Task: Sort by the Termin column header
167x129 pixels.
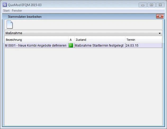Action: 143,40
